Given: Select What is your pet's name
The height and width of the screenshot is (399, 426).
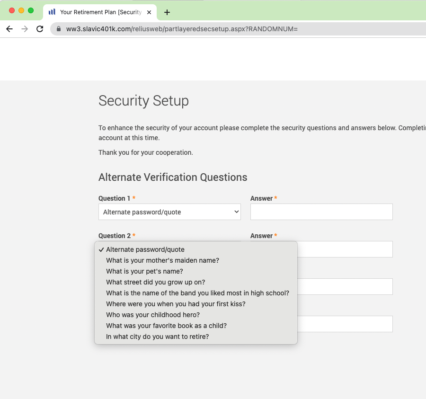Looking at the screenshot, I should point(196,271).
